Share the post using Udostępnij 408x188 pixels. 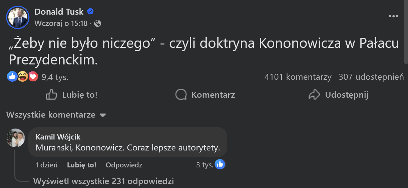pyautogui.click(x=338, y=95)
